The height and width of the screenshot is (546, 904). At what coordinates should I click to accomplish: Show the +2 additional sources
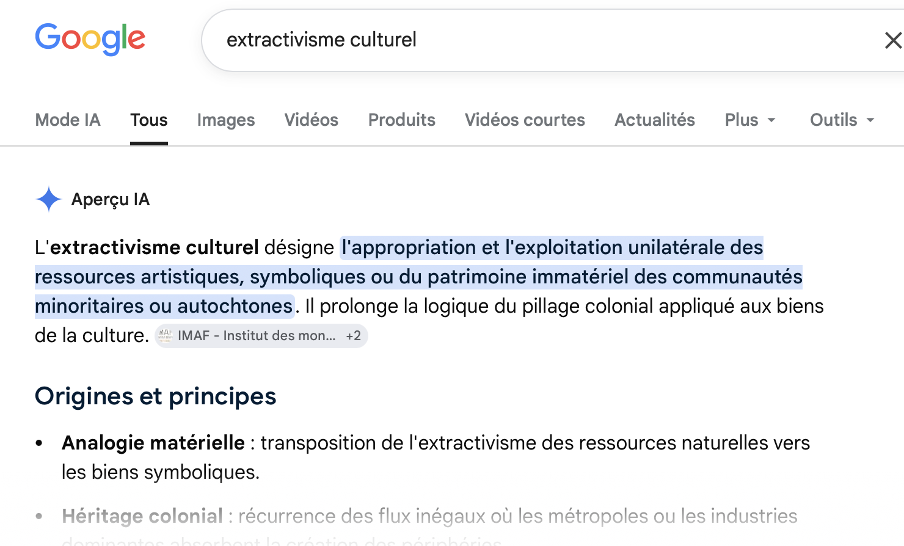click(353, 336)
